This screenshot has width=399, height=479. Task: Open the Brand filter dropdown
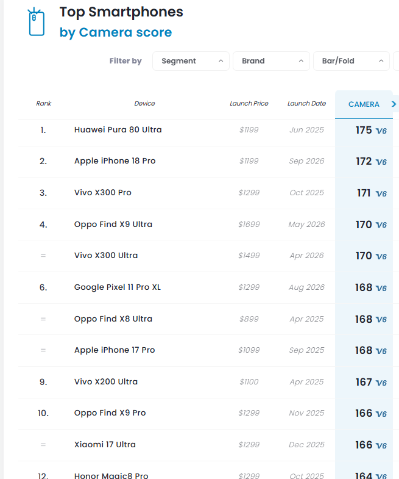[271, 61]
